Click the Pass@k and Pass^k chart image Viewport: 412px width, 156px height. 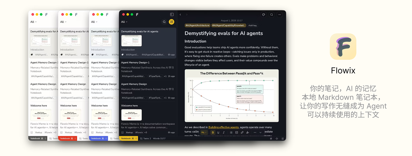232,96
